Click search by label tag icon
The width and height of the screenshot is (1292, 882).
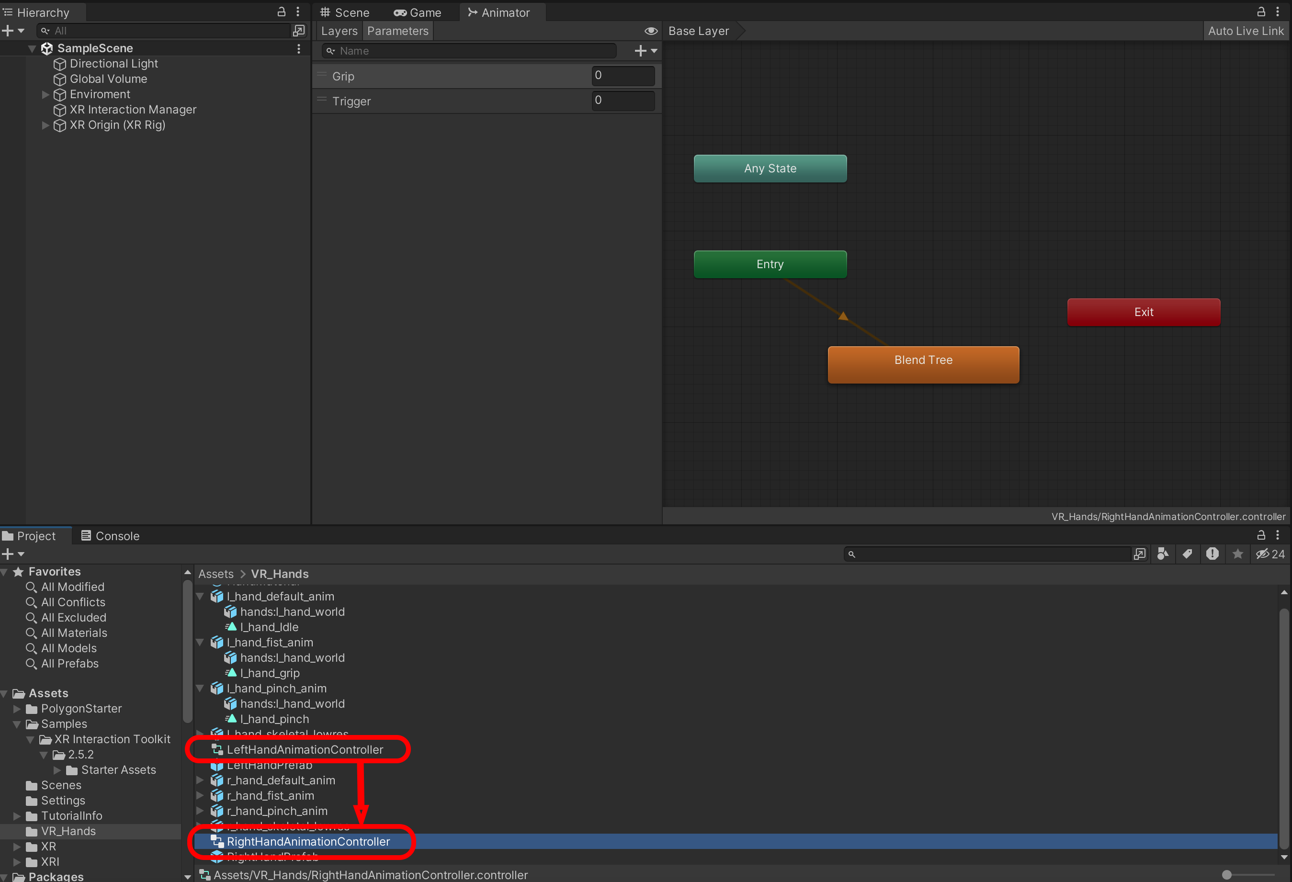click(x=1187, y=554)
